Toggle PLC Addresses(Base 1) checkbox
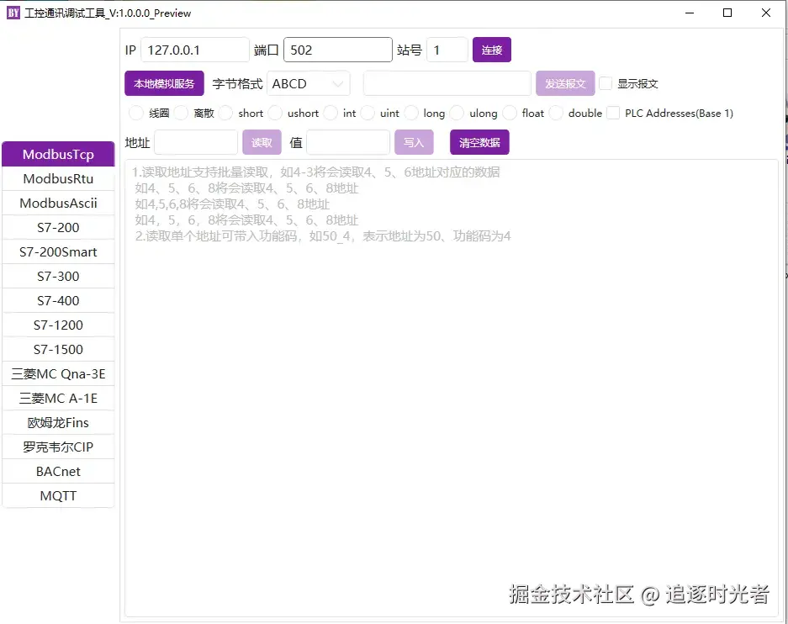Viewport: 788px width, 624px height. tap(613, 113)
